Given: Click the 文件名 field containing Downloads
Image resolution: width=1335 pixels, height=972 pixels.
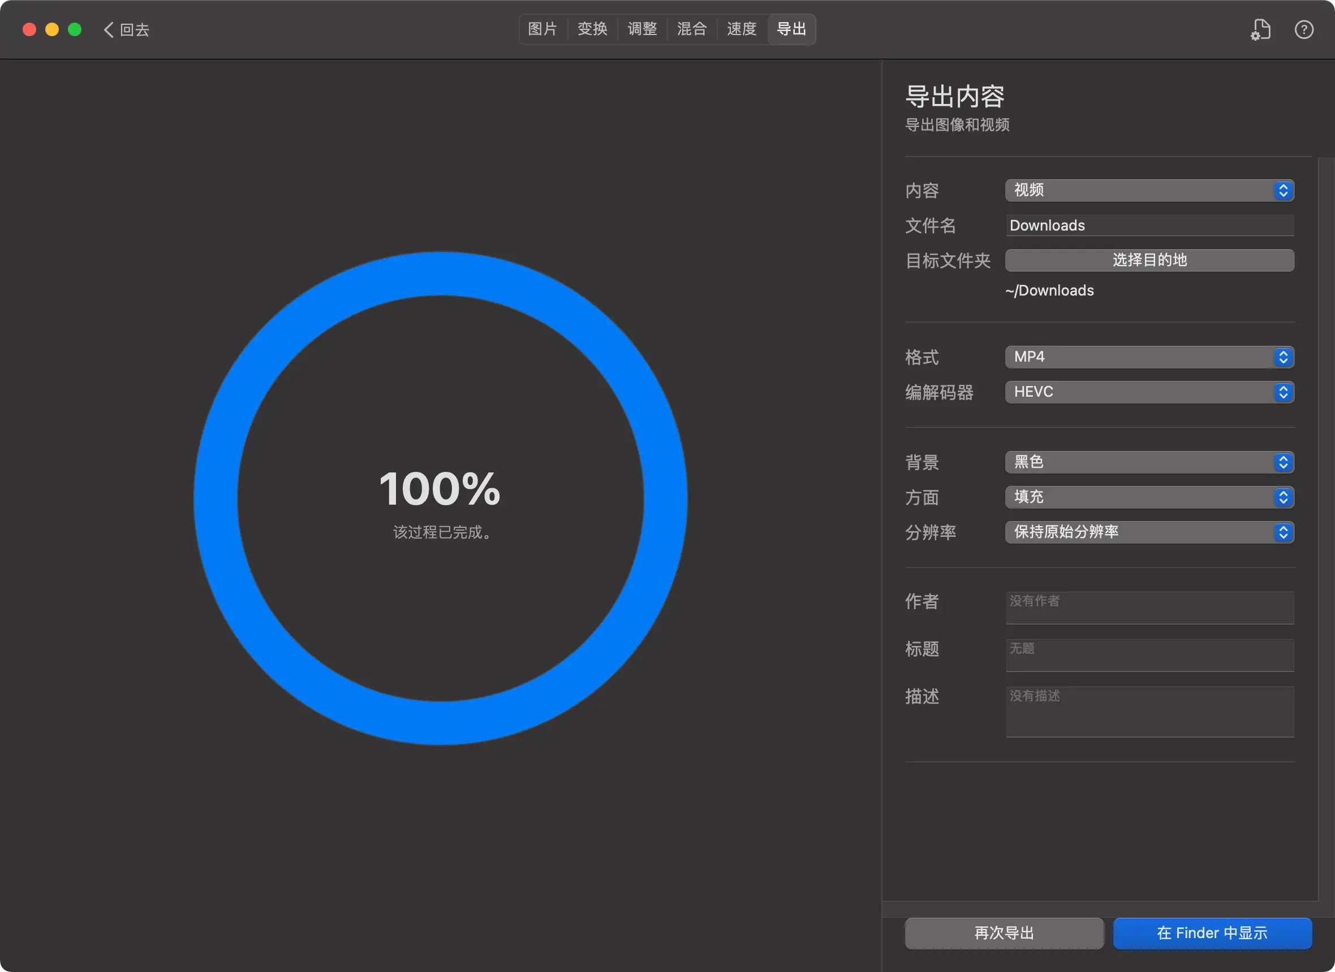Looking at the screenshot, I should (x=1149, y=225).
